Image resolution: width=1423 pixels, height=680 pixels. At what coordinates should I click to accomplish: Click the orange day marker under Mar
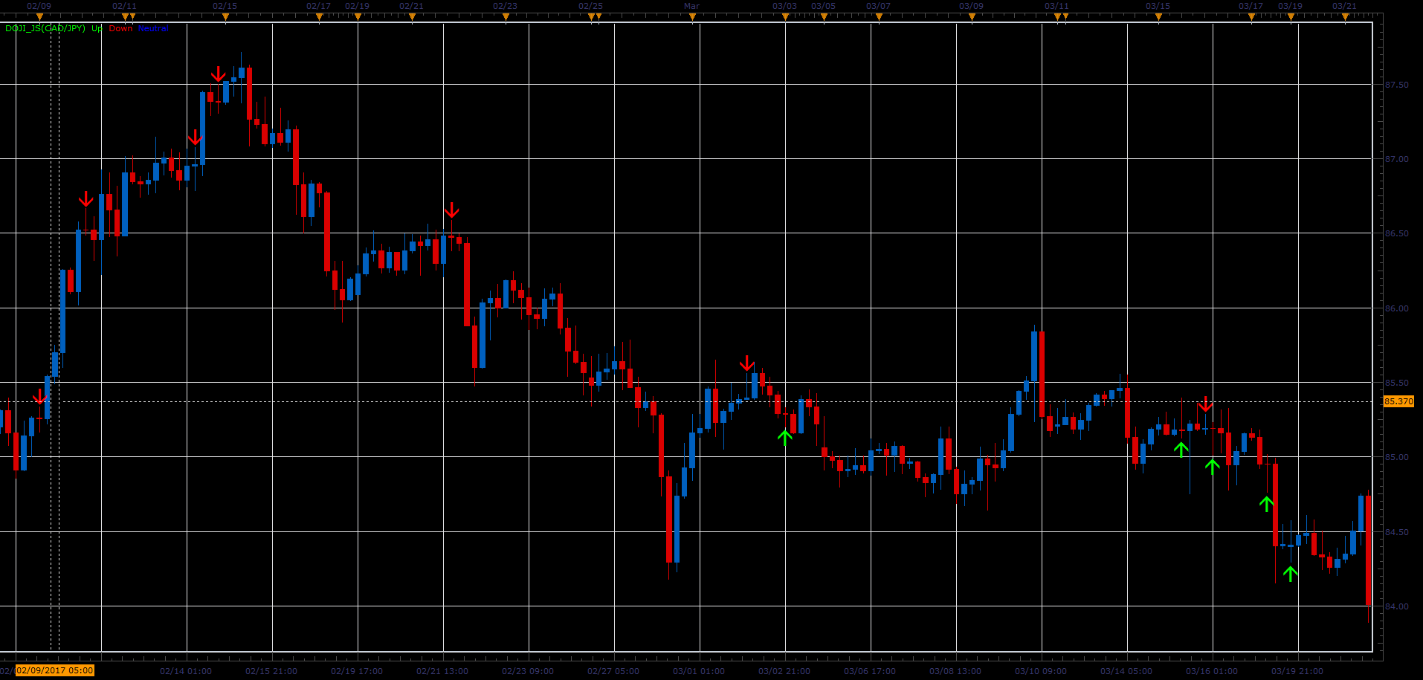click(692, 16)
